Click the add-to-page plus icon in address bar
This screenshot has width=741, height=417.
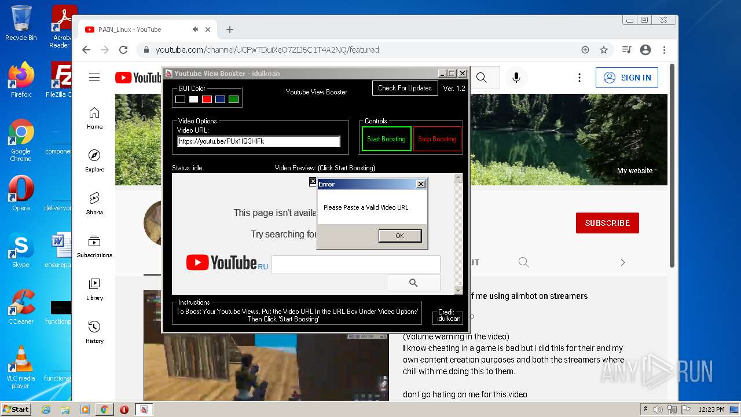(585, 50)
